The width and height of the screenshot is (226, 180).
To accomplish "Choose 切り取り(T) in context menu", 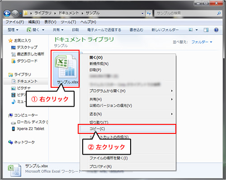I will point(99,122).
